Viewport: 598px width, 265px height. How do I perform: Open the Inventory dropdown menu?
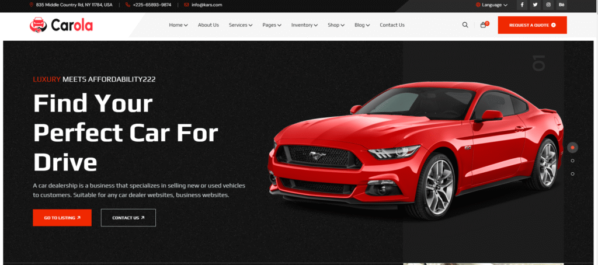coord(304,25)
